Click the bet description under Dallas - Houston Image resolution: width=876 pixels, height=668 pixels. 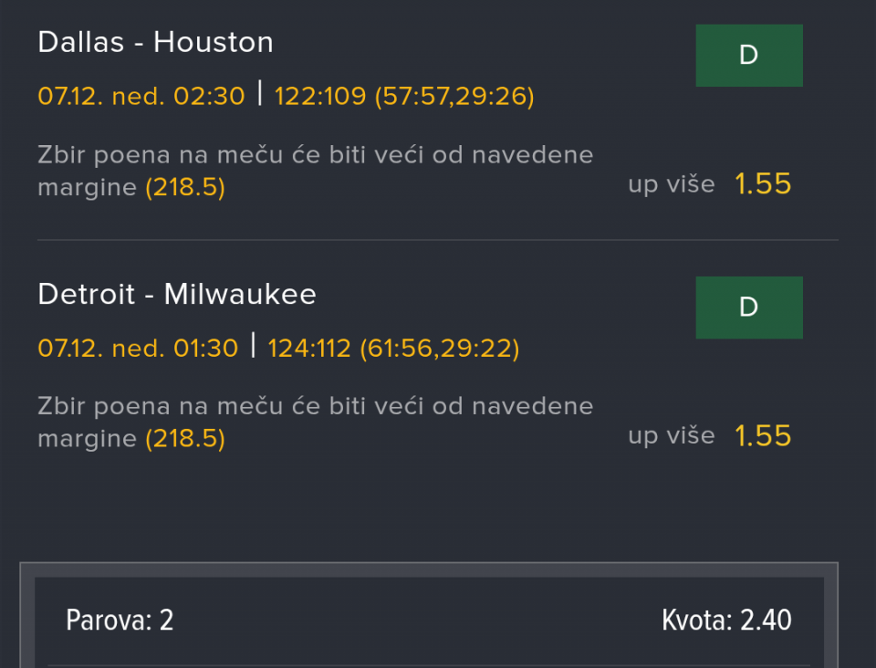[x=315, y=155]
